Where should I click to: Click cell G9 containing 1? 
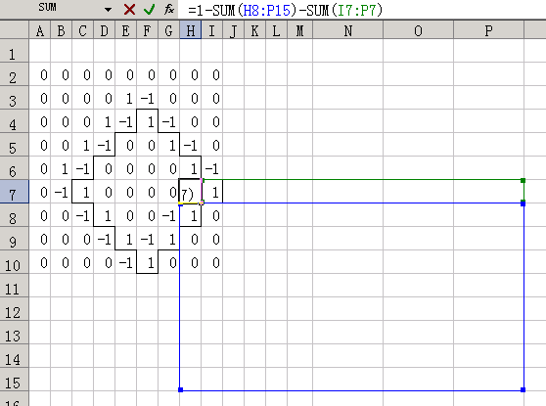point(169,239)
